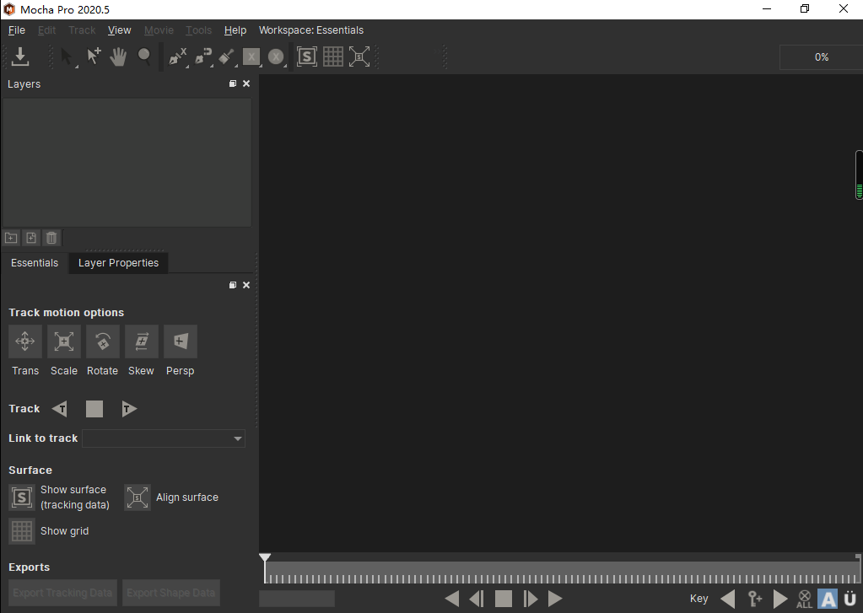The width and height of the screenshot is (863, 613).
Task: Go to next keyframe
Action: [779, 599]
